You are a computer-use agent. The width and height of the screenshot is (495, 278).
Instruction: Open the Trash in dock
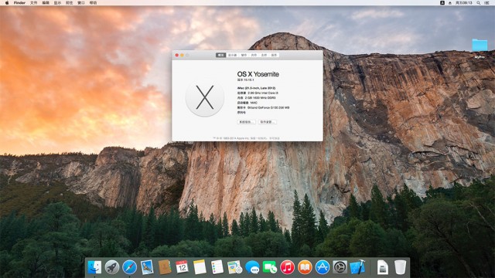click(x=401, y=267)
